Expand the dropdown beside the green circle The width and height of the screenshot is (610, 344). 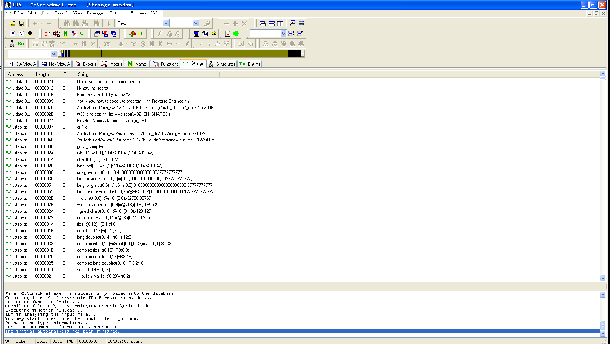tap(283, 34)
